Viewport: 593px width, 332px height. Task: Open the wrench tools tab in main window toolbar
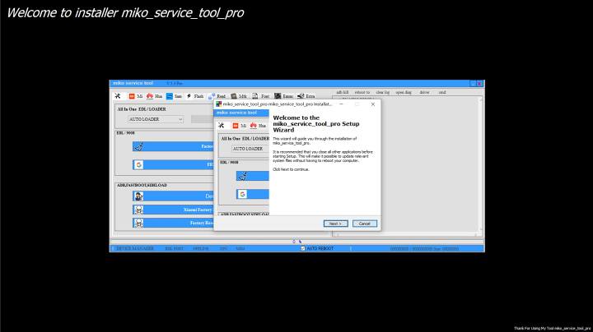click(x=118, y=96)
